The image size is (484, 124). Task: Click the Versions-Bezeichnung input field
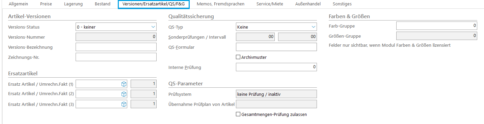116,47
